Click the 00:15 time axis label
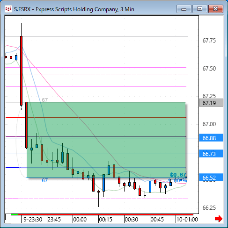The height and width of the screenshot is (228, 228). pyautogui.click(x=106, y=220)
